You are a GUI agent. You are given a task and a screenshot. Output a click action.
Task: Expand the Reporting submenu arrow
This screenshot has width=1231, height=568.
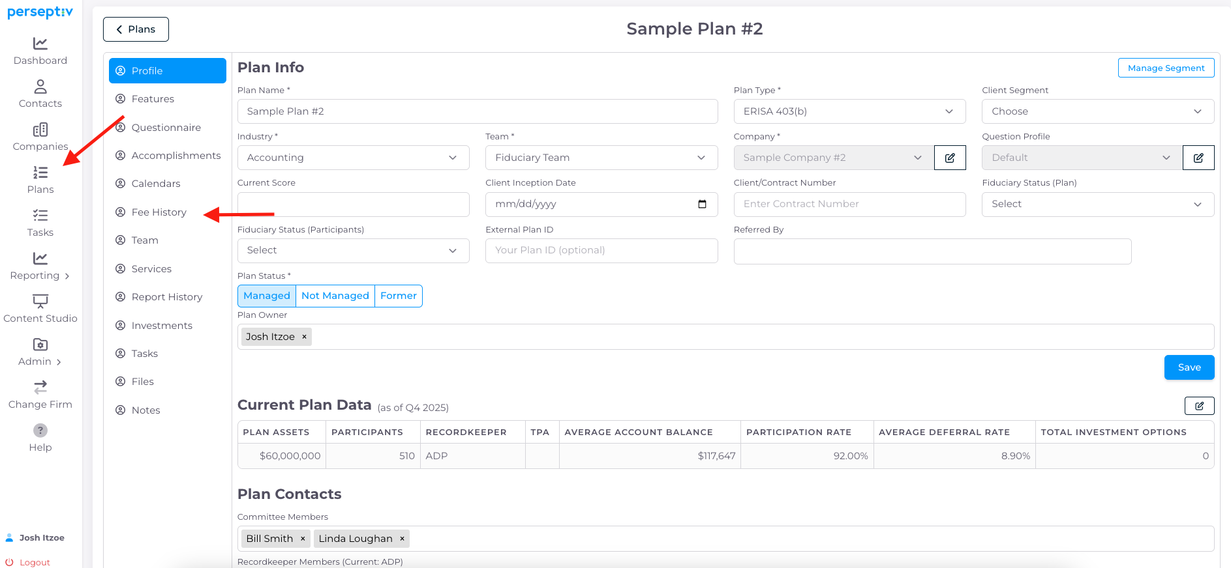pos(67,276)
